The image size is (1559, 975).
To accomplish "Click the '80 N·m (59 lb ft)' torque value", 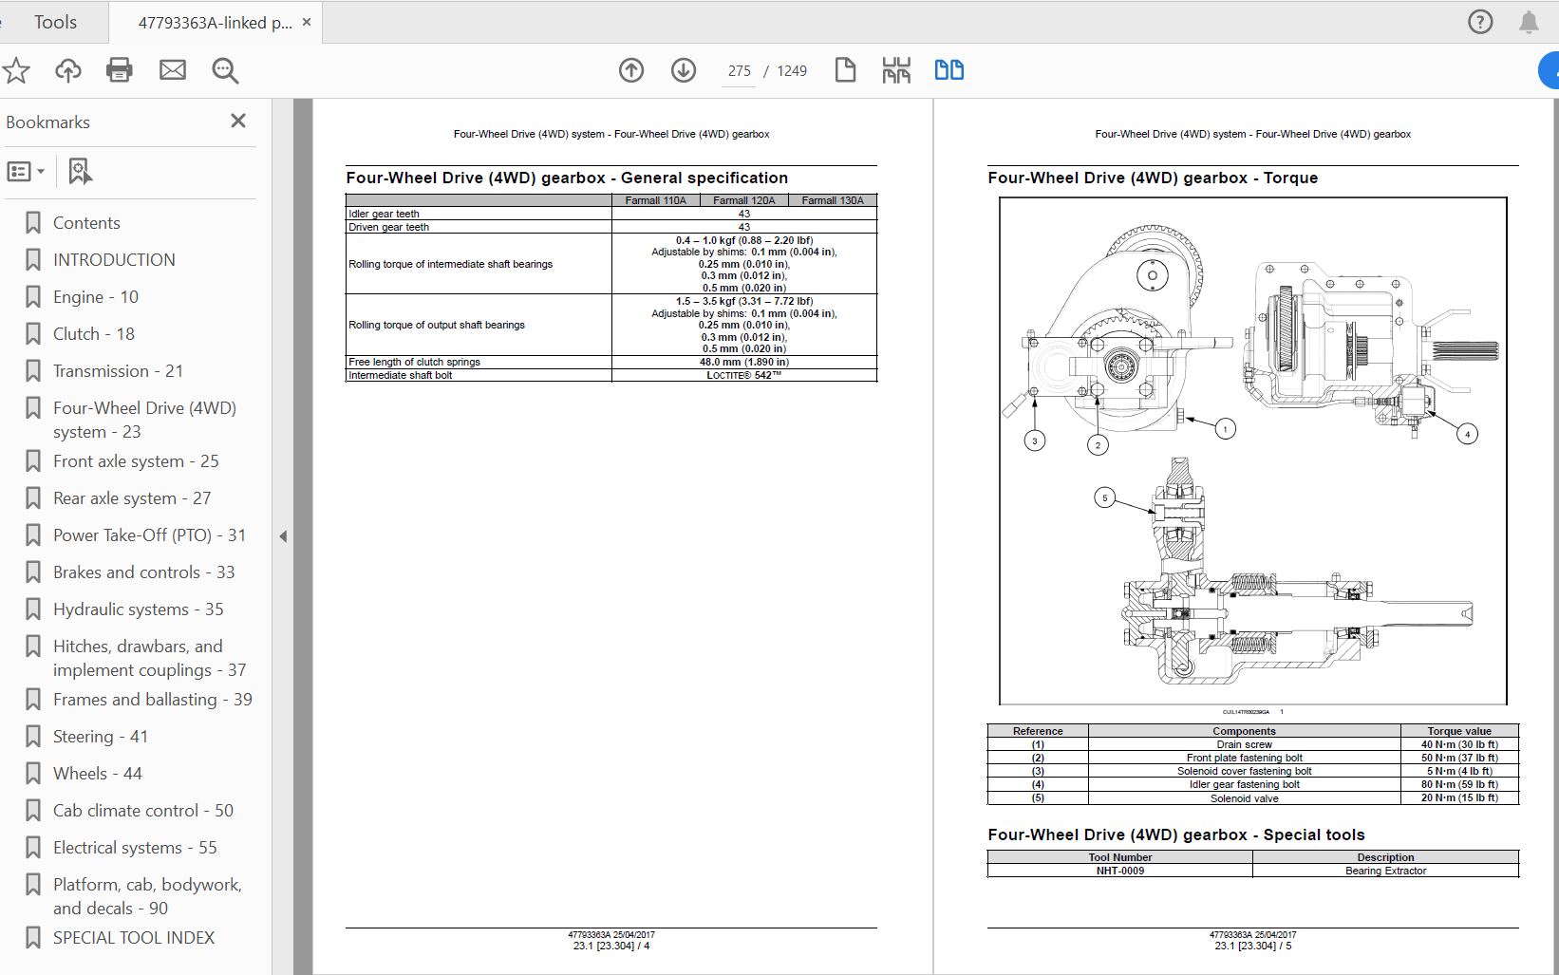I will tap(1459, 784).
